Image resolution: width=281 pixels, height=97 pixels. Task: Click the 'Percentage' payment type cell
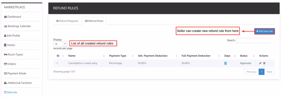(115, 63)
